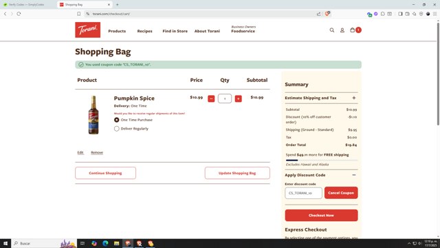Open the browser hamburger menu

click(434, 14)
